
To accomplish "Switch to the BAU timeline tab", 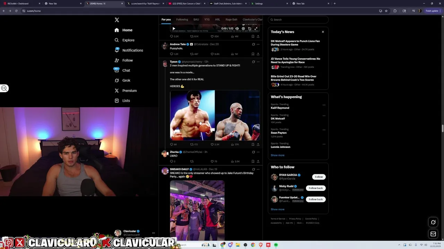I will [x=196, y=19].
